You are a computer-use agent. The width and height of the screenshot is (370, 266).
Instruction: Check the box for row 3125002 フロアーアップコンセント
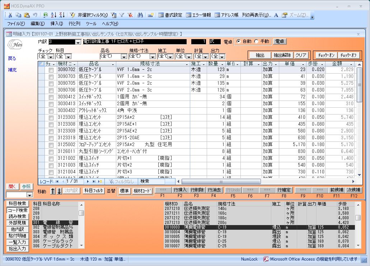[x=51, y=145]
